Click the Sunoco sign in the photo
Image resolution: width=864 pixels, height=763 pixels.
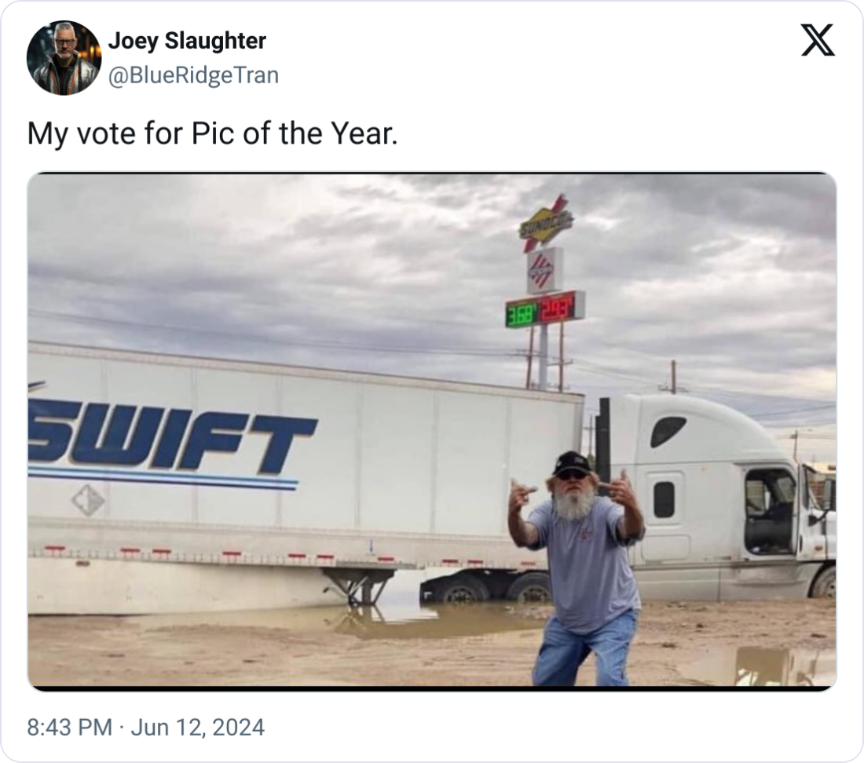pyautogui.click(x=545, y=222)
